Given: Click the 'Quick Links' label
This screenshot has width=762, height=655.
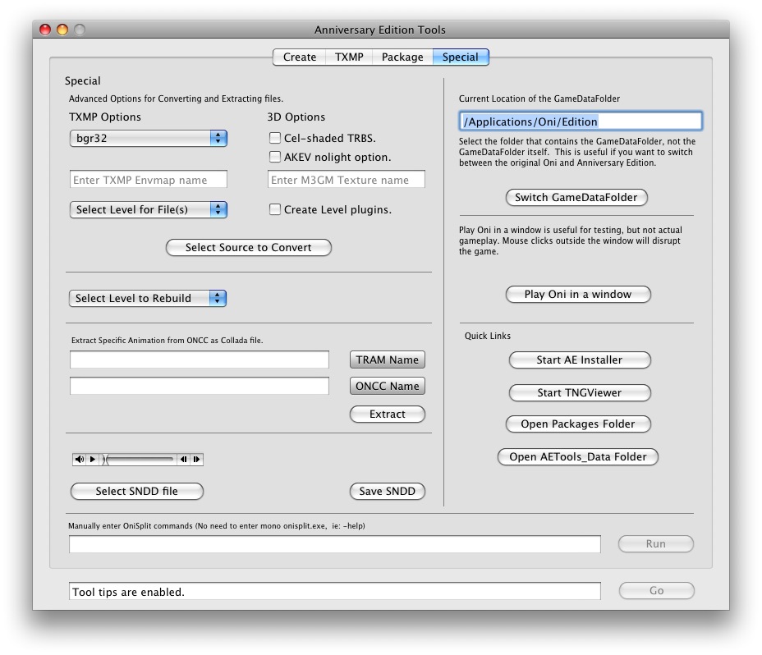Looking at the screenshot, I should (x=488, y=336).
